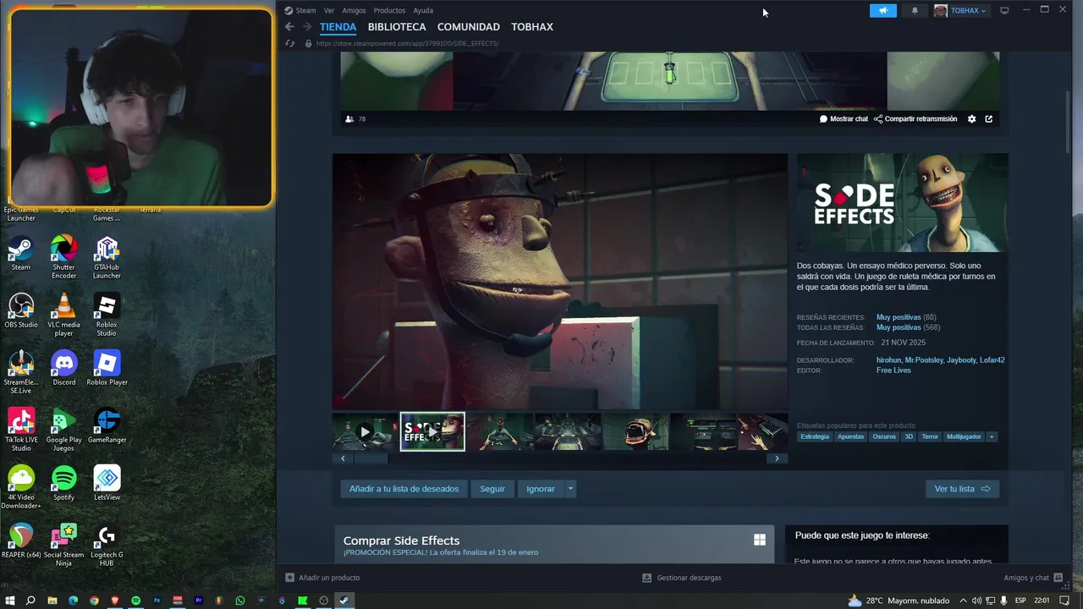Open Spotify desktop shortcut
Screen dimensions: 1083x609
tap(64, 483)
